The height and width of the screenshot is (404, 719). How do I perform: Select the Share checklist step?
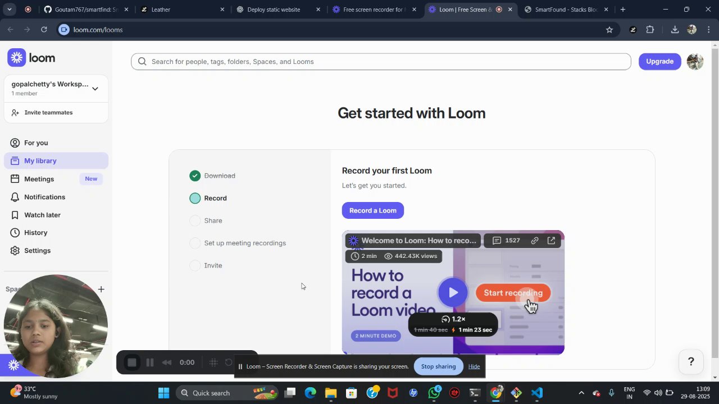point(206,221)
